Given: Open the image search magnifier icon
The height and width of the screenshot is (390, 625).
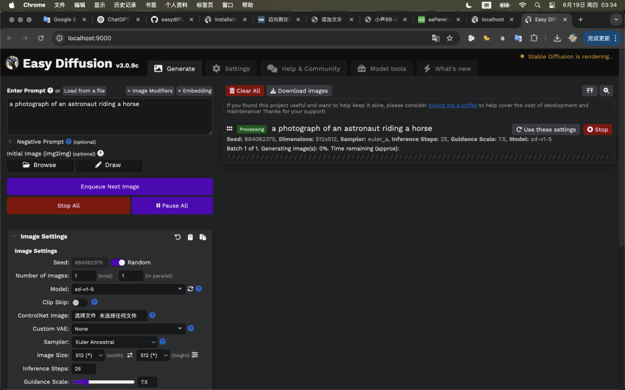Looking at the screenshot, I should point(606,91).
